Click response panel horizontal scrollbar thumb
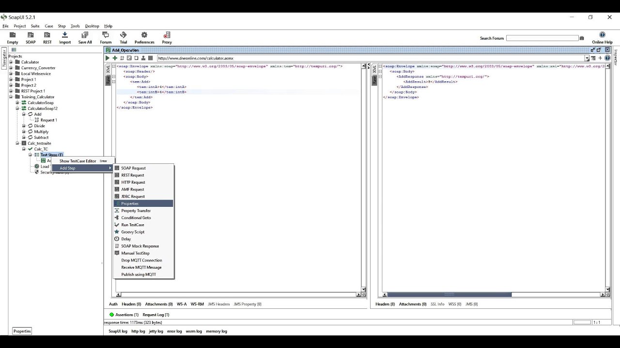The height and width of the screenshot is (348, 620). [x=449, y=294]
